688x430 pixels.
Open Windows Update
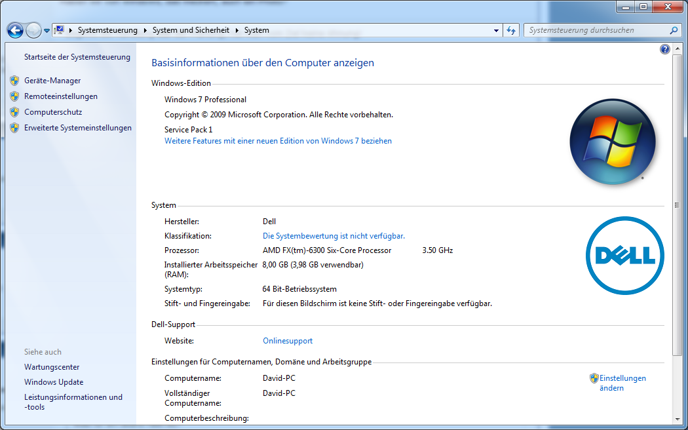54,382
